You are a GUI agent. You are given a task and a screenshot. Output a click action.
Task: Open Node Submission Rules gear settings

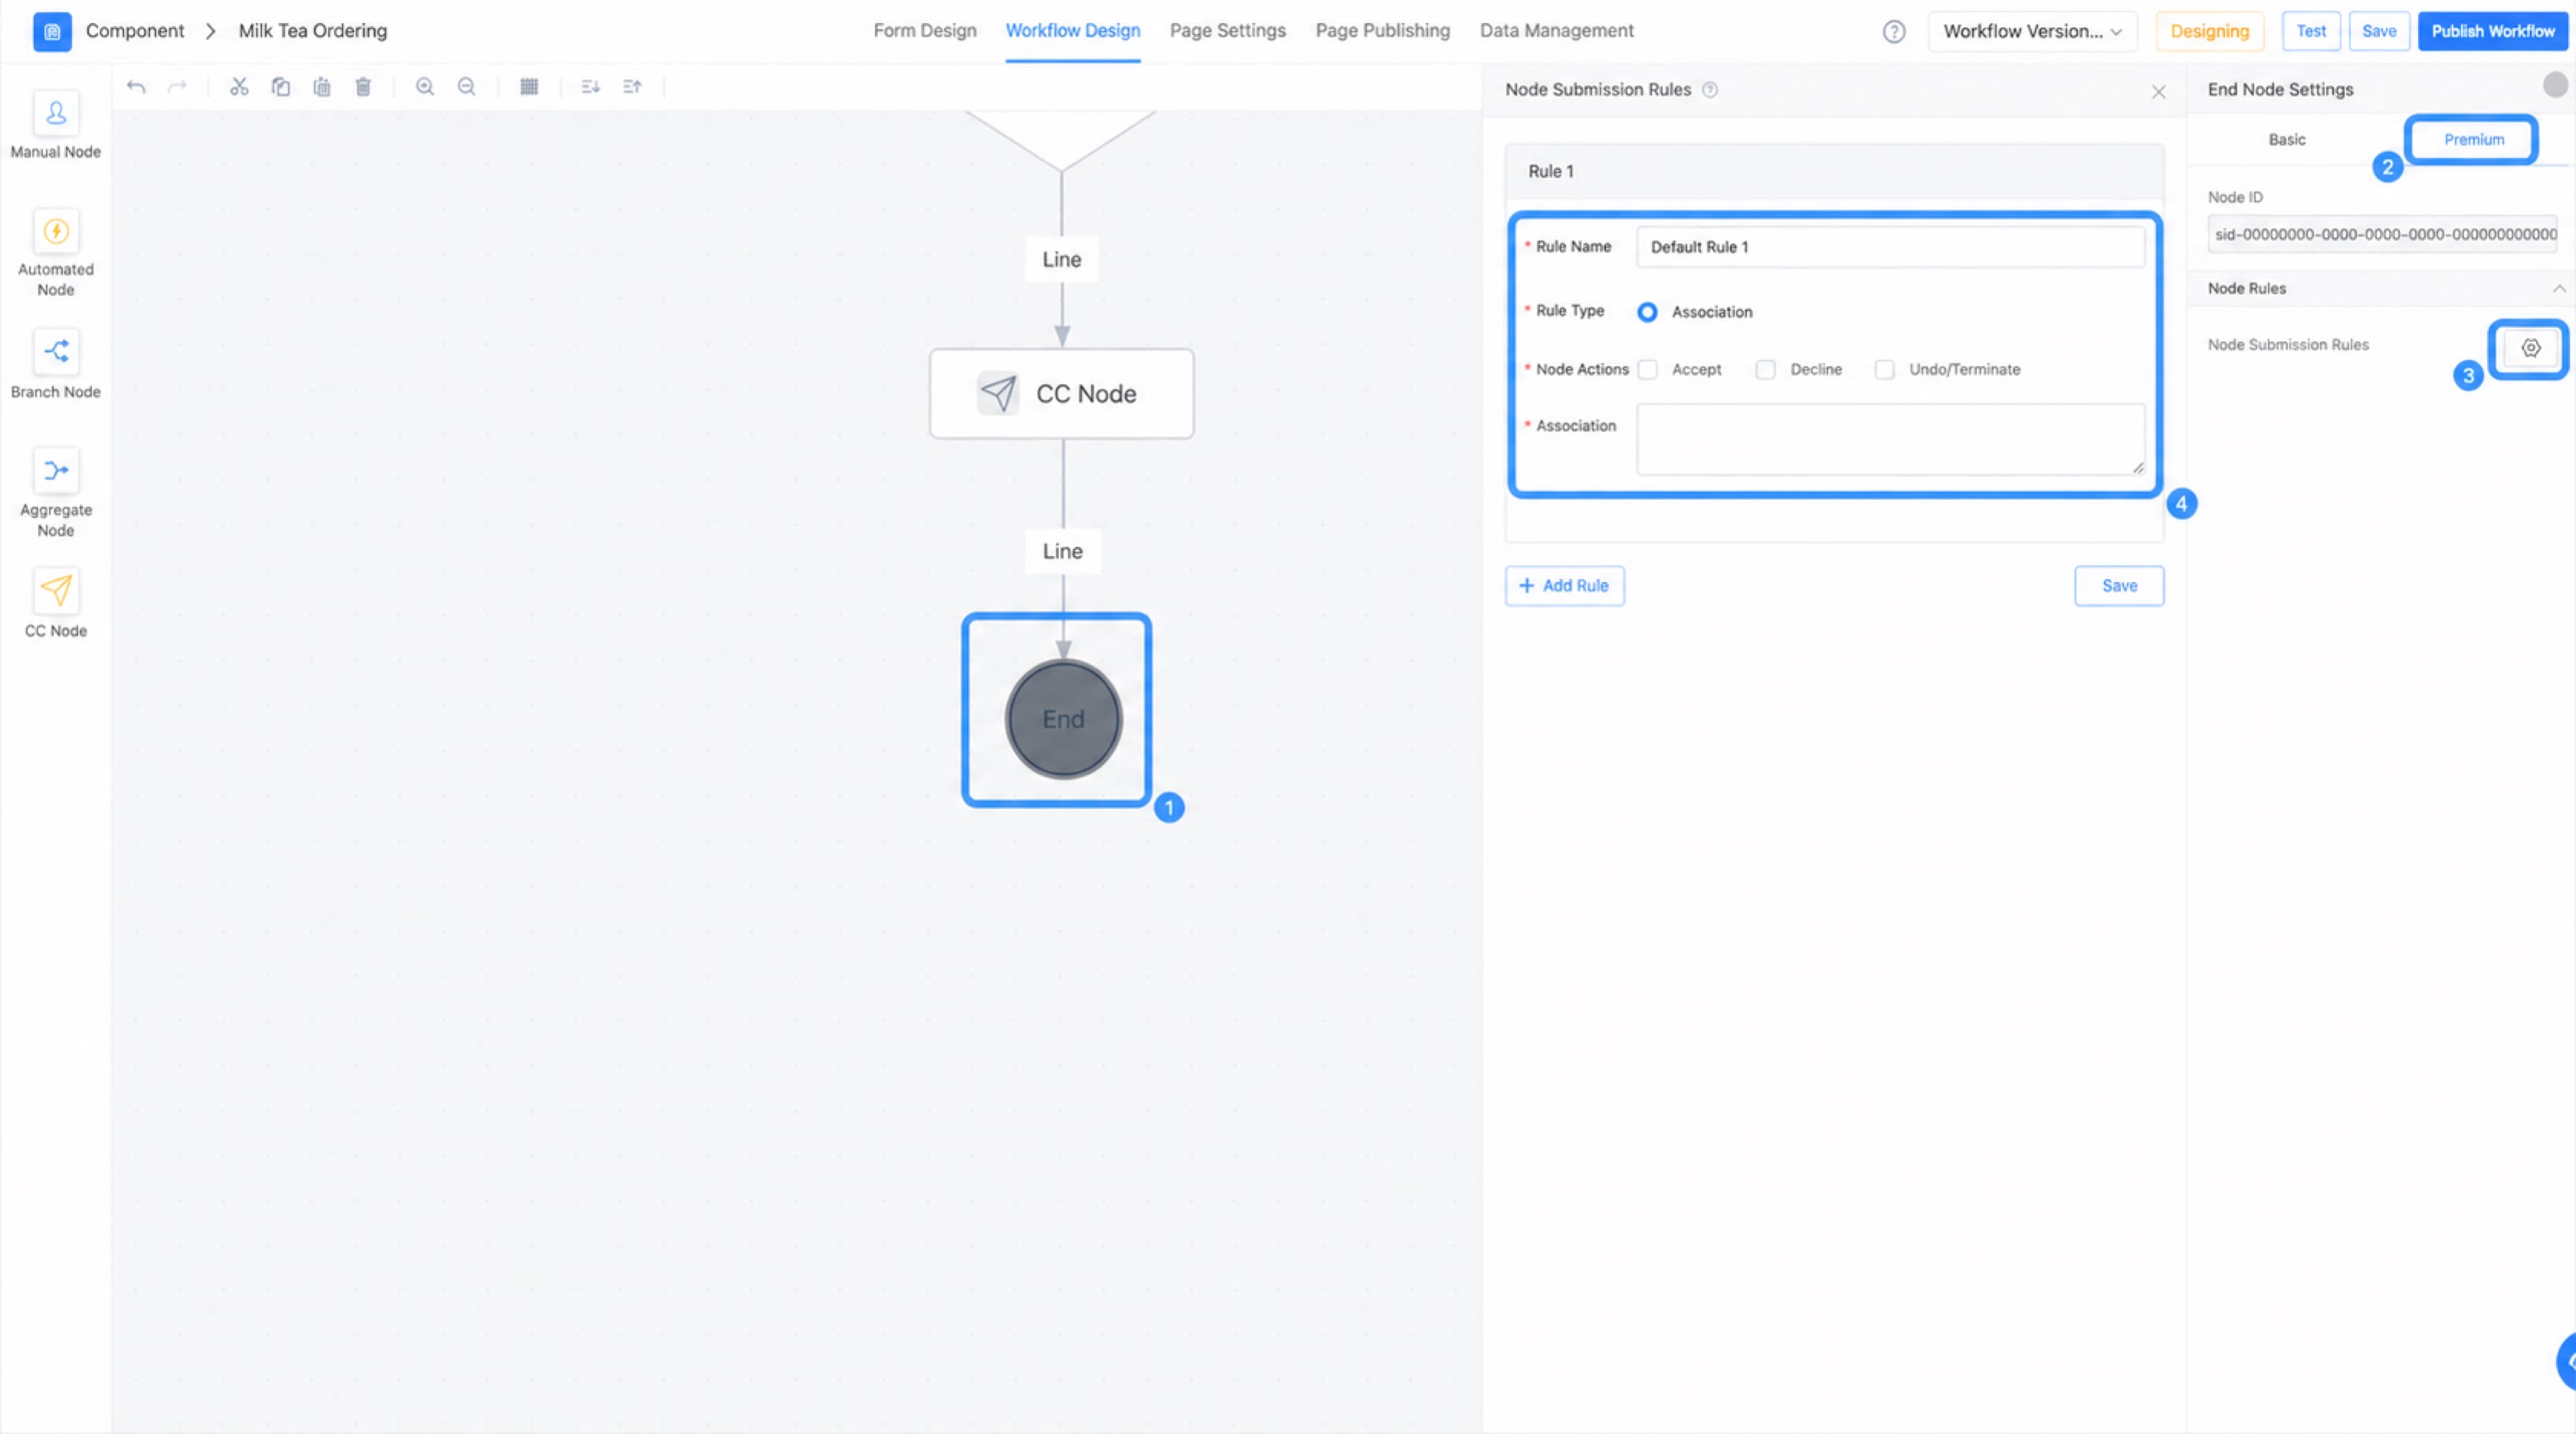click(x=2530, y=348)
